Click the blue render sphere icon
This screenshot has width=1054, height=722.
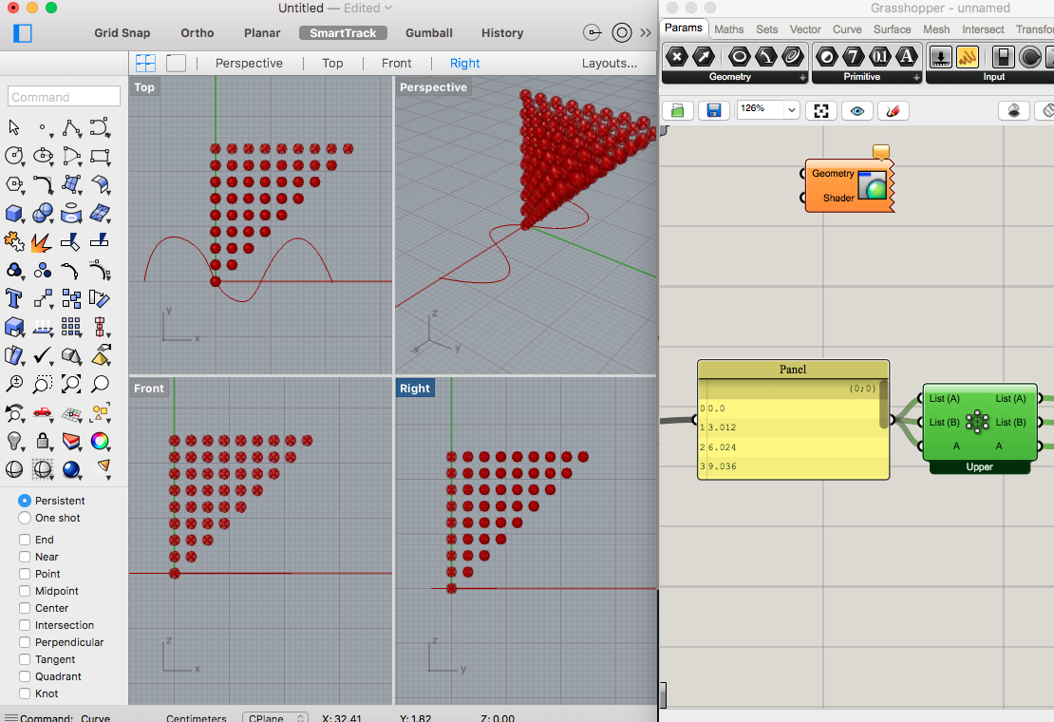click(x=71, y=469)
